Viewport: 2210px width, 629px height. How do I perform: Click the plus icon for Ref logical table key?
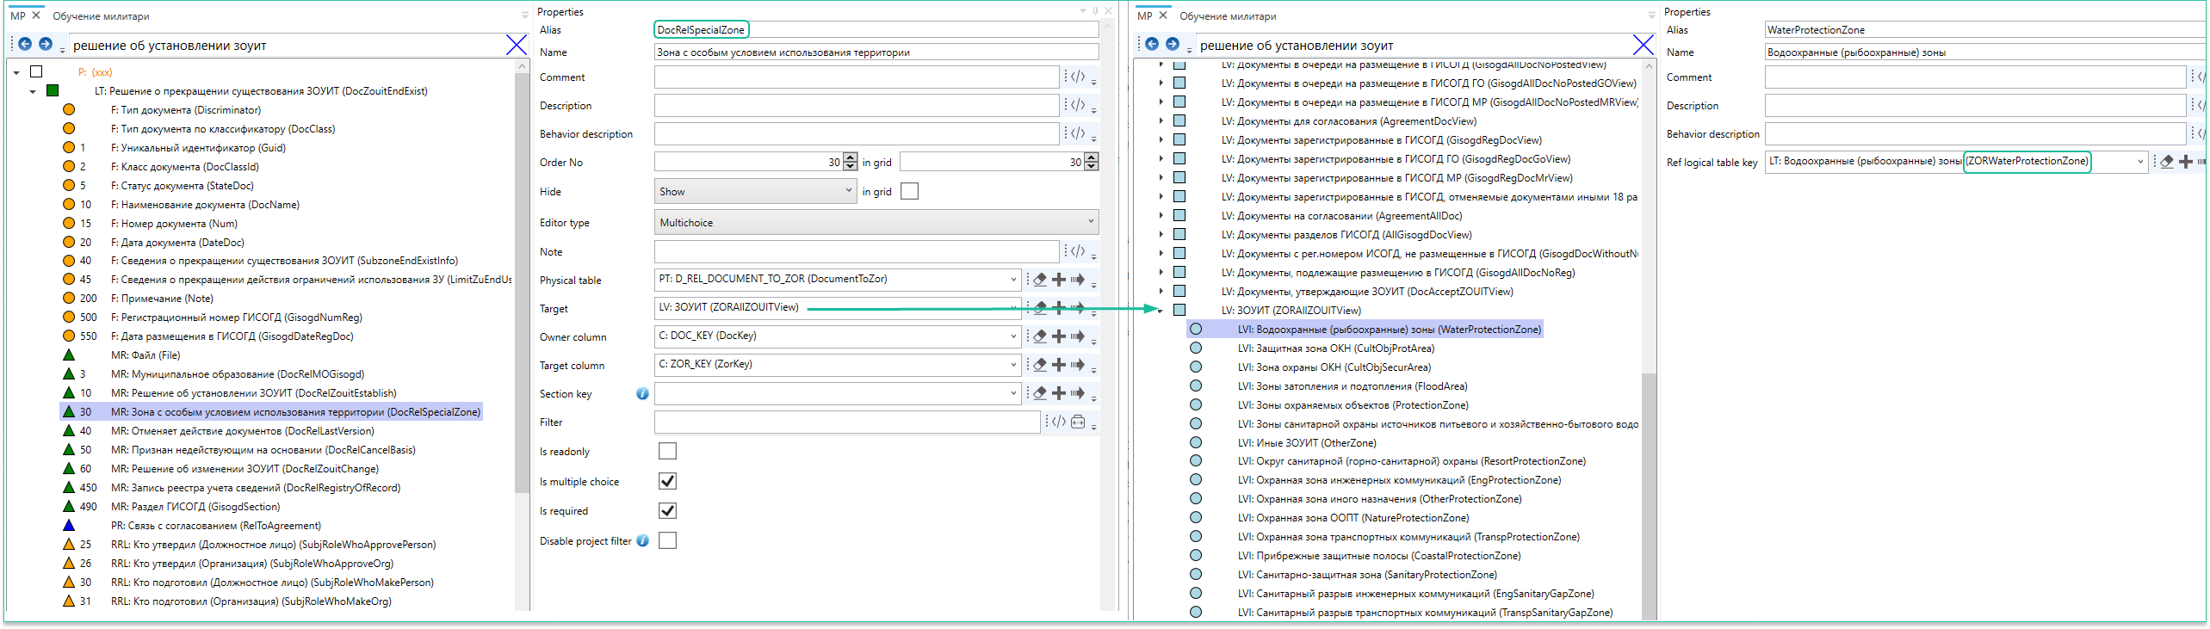(x=2186, y=162)
